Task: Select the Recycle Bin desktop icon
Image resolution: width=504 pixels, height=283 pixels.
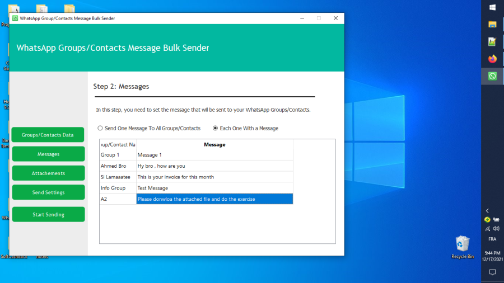Action: (x=463, y=247)
